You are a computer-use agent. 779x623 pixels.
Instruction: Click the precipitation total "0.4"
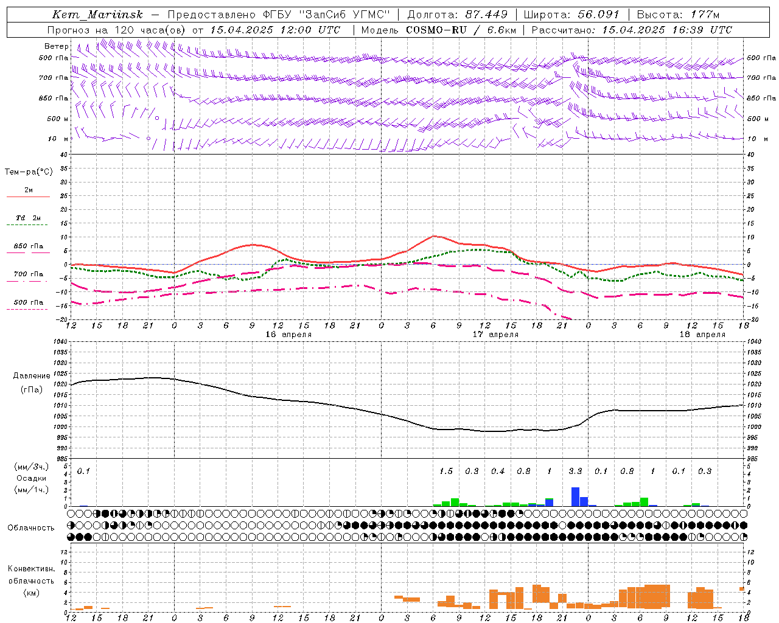498,472
